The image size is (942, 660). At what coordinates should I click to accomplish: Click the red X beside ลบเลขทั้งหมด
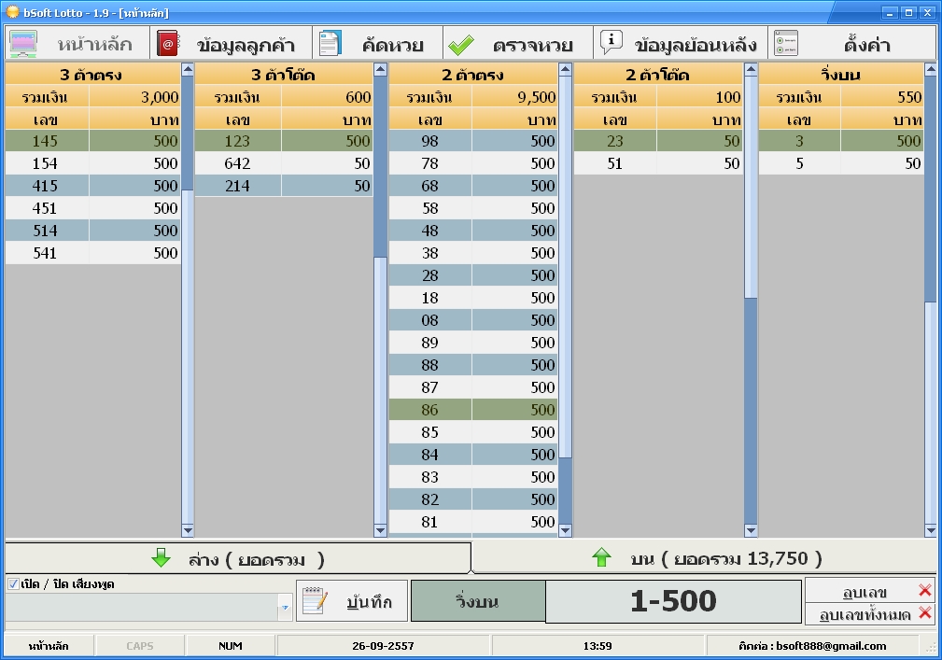click(x=924, y=613)
